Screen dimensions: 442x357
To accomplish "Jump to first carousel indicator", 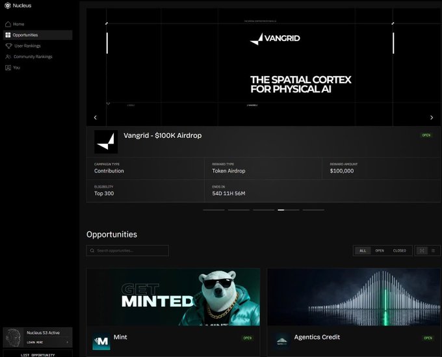I will [214, 210].
